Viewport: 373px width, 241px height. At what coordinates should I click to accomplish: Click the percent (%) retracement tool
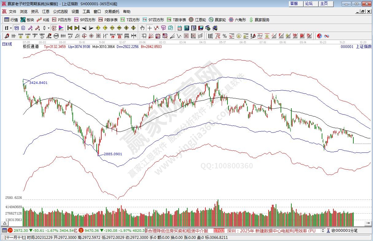pos(225,36)
